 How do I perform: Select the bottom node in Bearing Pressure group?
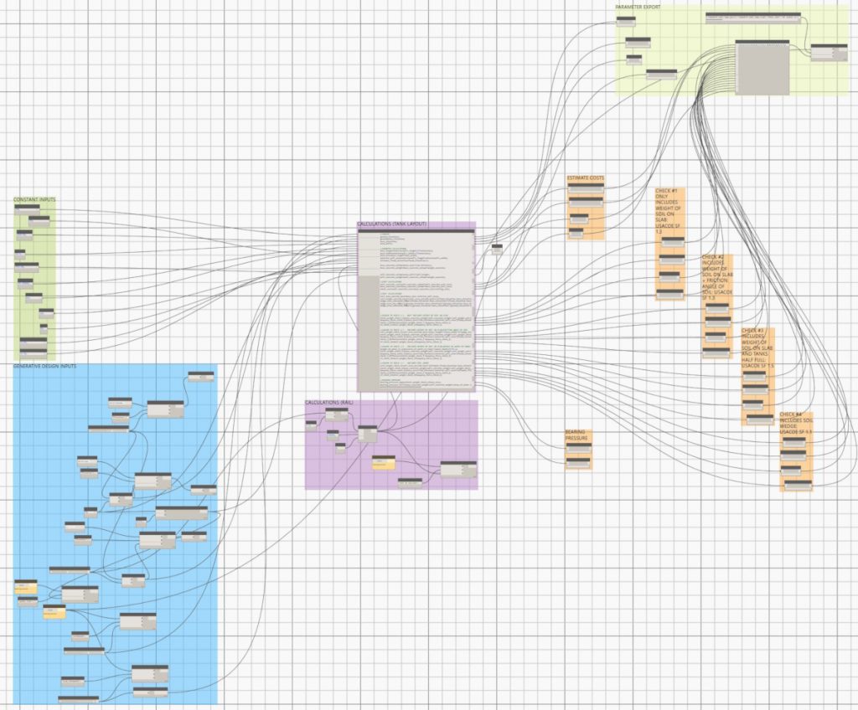(578, 462)
